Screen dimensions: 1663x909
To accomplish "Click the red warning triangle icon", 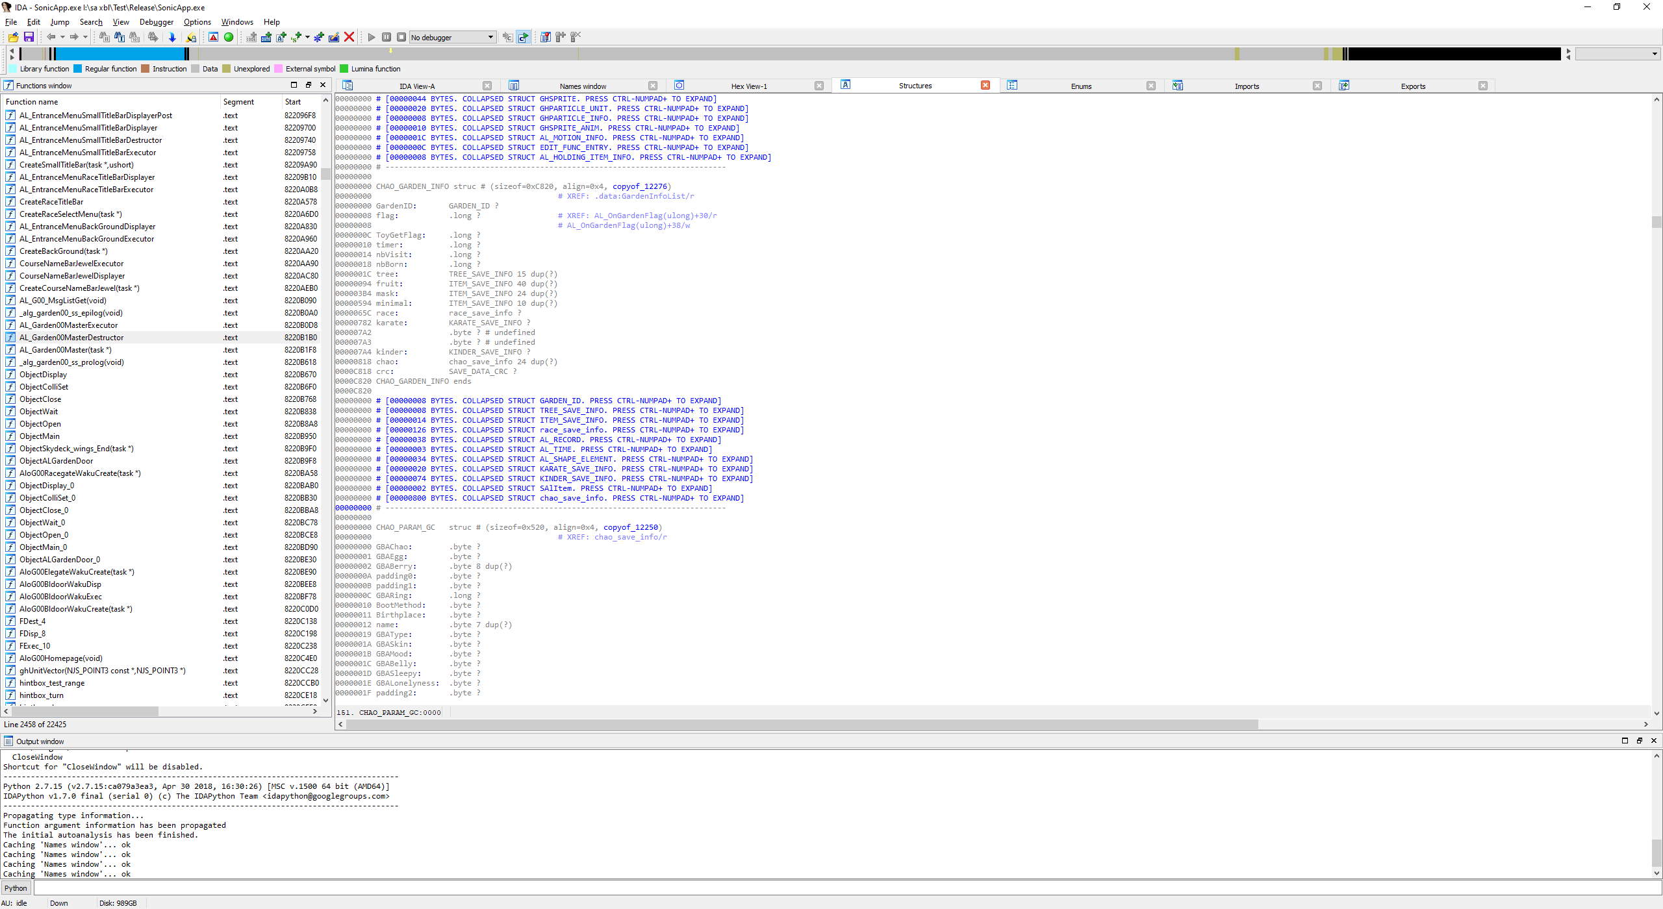I will (x=213, y=37).
